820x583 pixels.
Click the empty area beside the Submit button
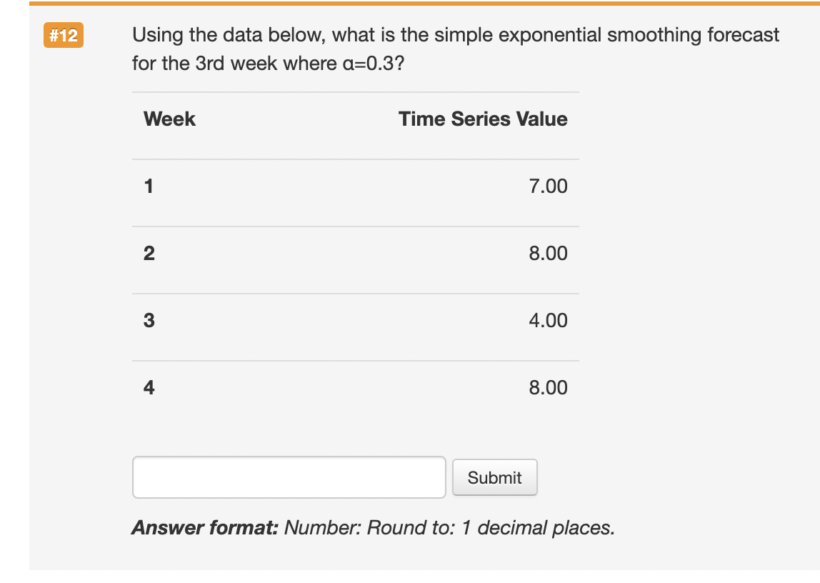pyautogui.click(x=643, y=477)
